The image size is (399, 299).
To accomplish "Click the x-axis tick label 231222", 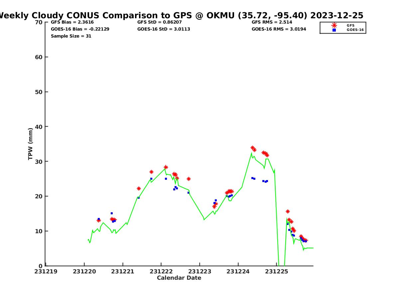I will pyautogui.click(x=161, y=271).
